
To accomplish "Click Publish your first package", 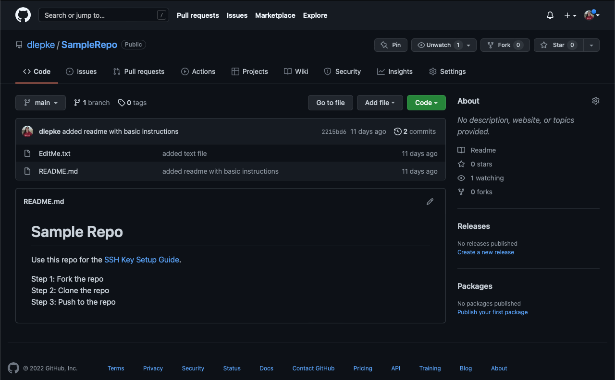I will (492, 312).
